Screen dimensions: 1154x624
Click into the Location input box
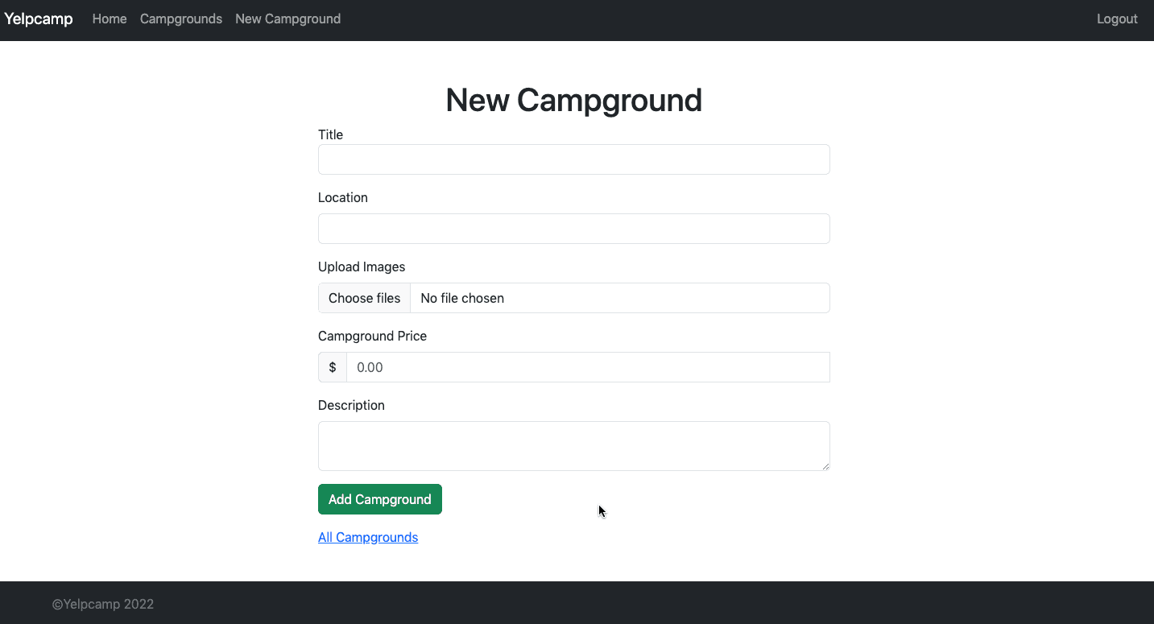pos(573,229)
